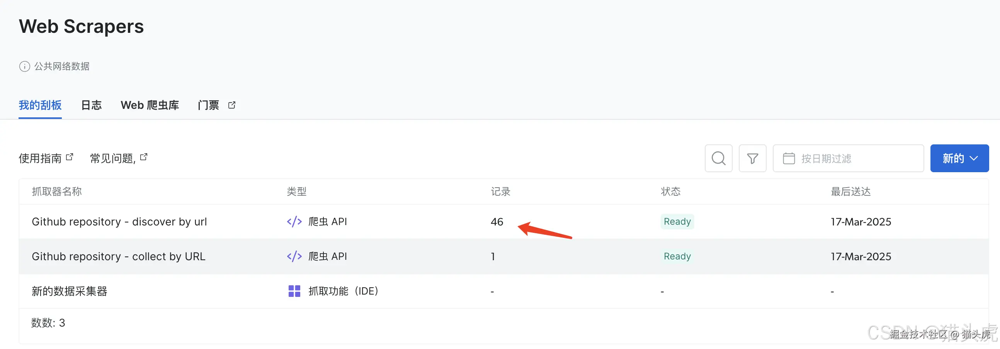Screen dimensions: 1000x349
Task: Click the grid icon beside 抓取功能 (IDE)
Action: pos(294,291)
